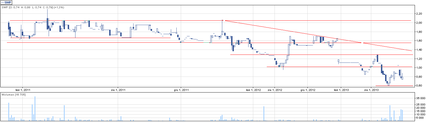Click the 1,00 price axis label
The width and height of the screenshot is (426, 122).
(419, 68)
